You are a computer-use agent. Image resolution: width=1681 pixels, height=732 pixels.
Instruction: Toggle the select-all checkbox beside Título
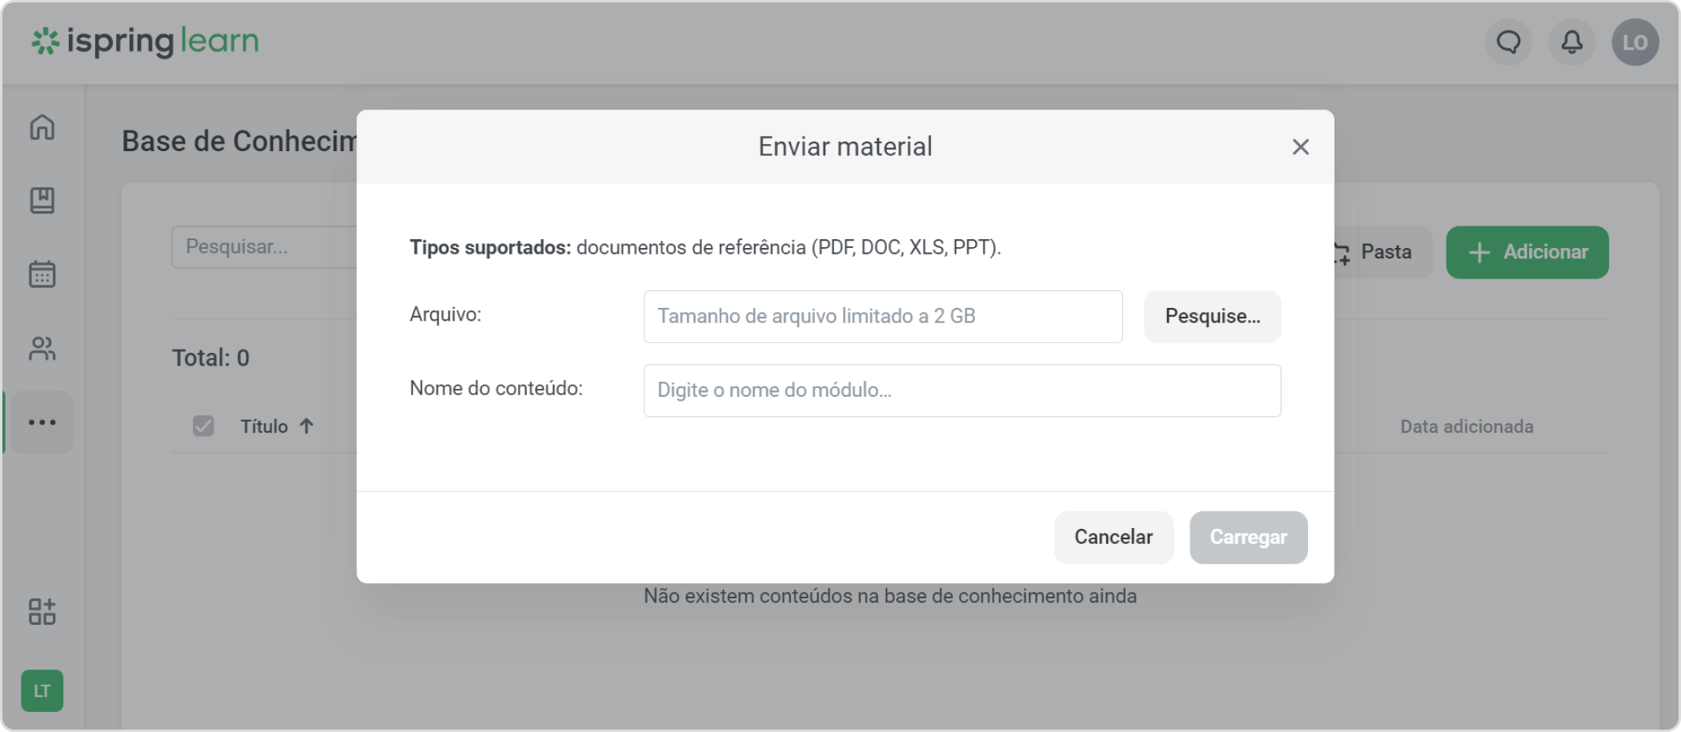[203, 426]
